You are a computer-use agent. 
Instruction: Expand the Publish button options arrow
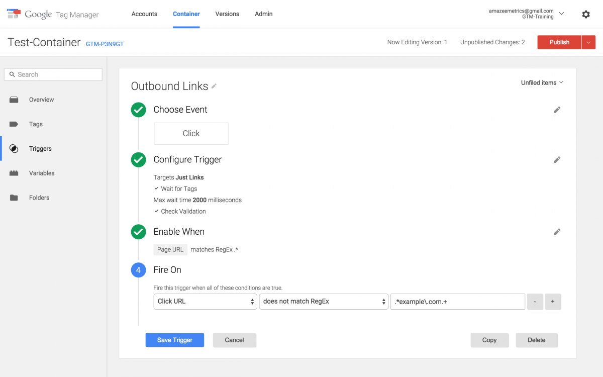[x=588, y=42]
